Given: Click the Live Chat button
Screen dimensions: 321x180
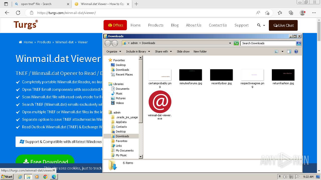Looking at the screenshot, I should pyautogui.click(x=283, y=25).
